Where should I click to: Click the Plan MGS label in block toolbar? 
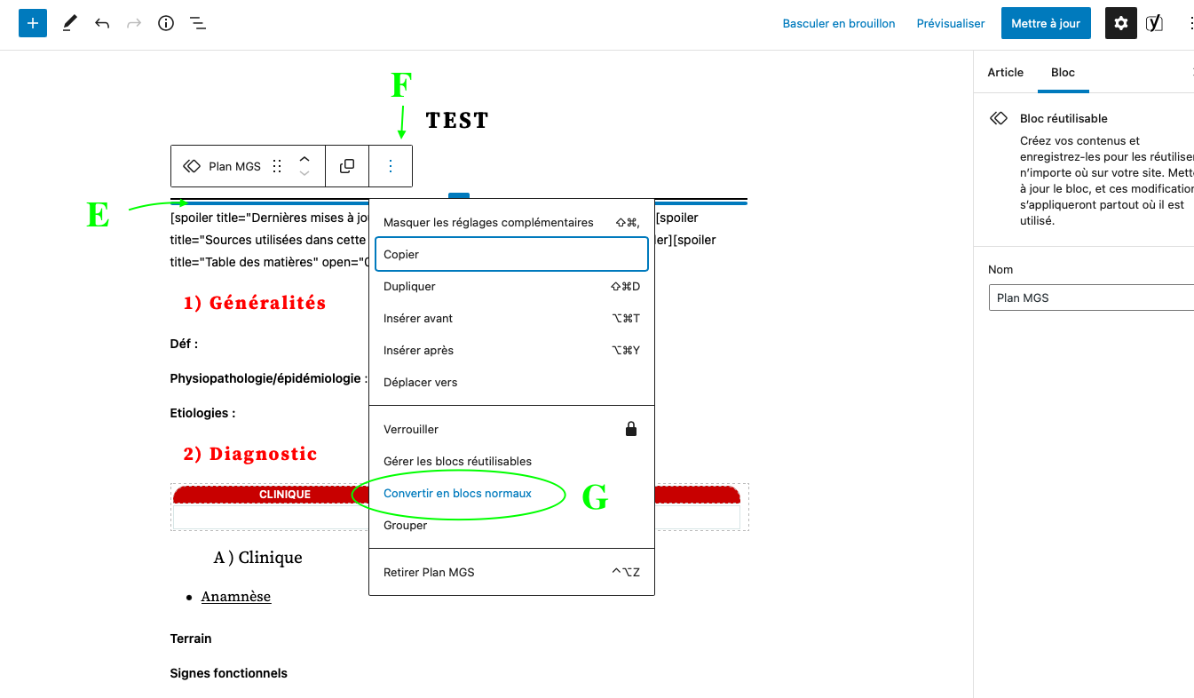pyautogui.click(x=234, y=166)
